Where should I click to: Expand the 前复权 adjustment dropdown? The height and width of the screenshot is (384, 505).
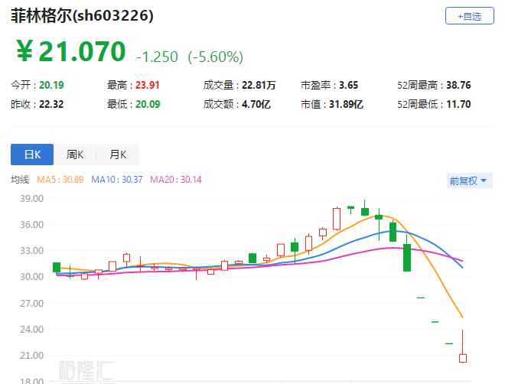point(469,181)
